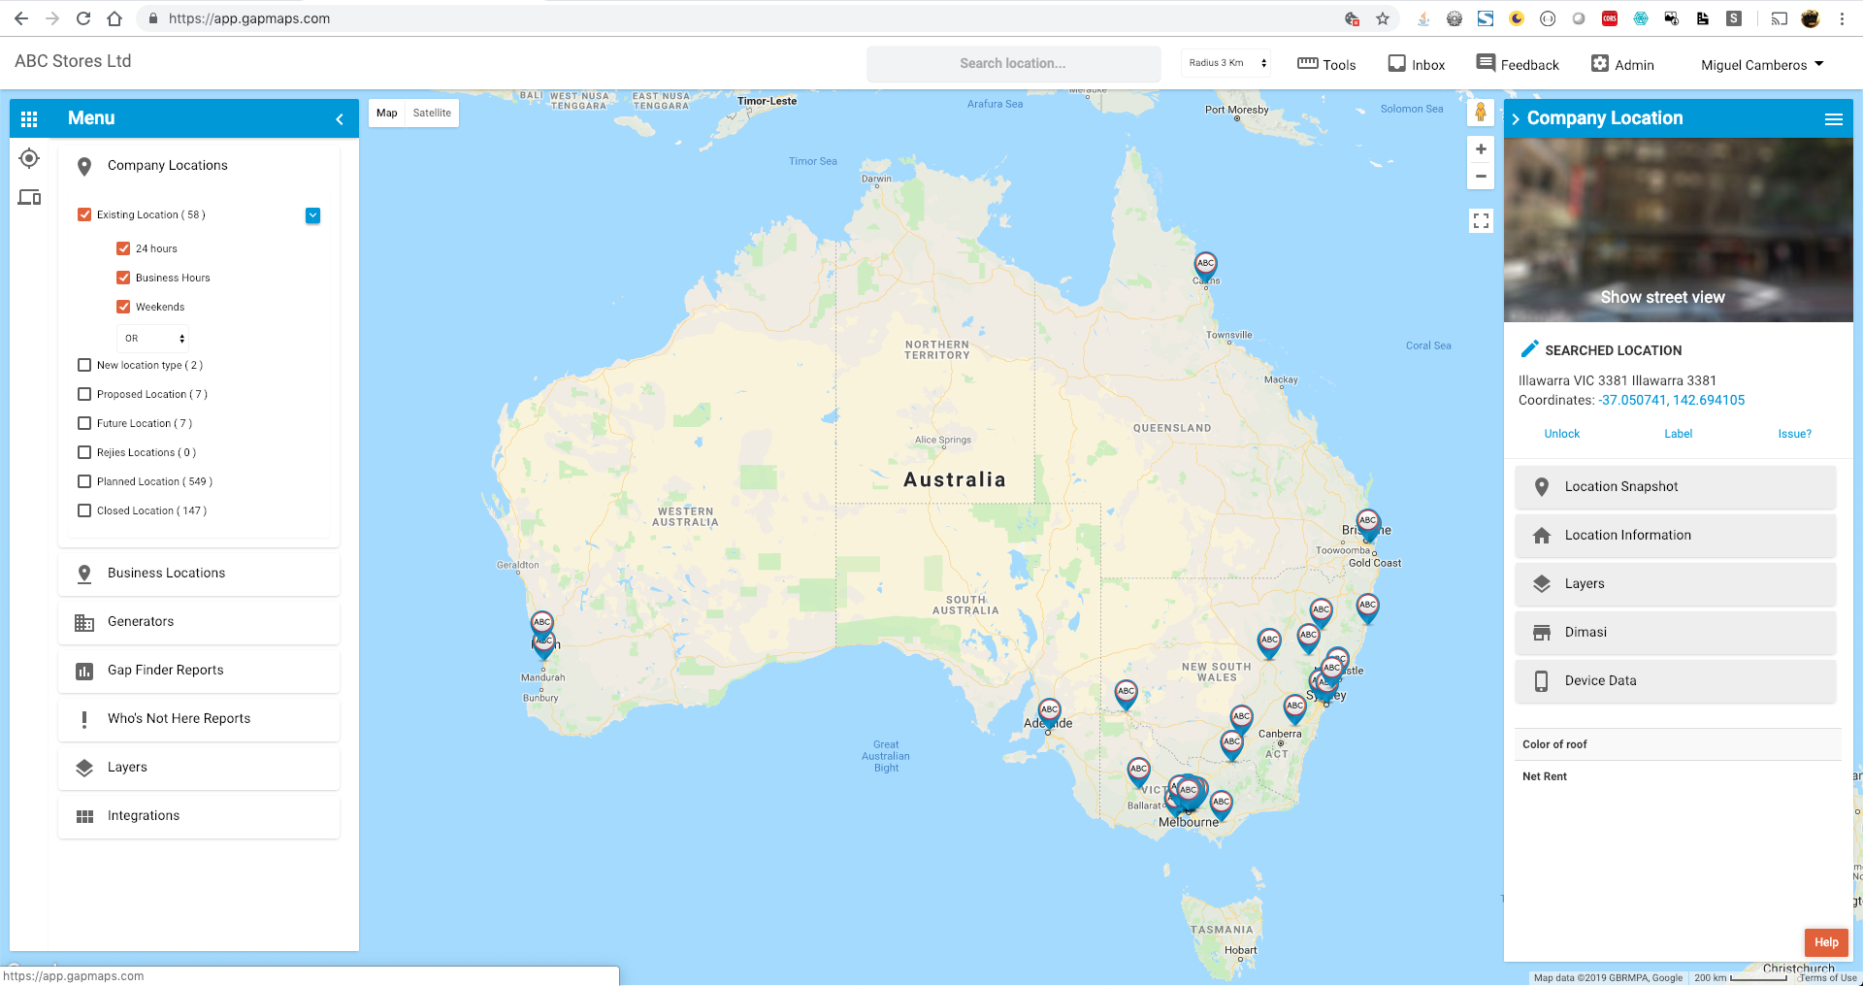Click the Street View pegman icon
1863x986 pixels.
1481,113
